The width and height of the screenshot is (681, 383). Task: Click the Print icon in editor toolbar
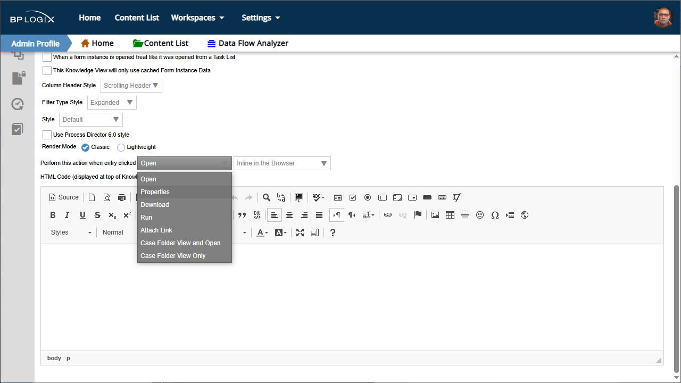122,197
